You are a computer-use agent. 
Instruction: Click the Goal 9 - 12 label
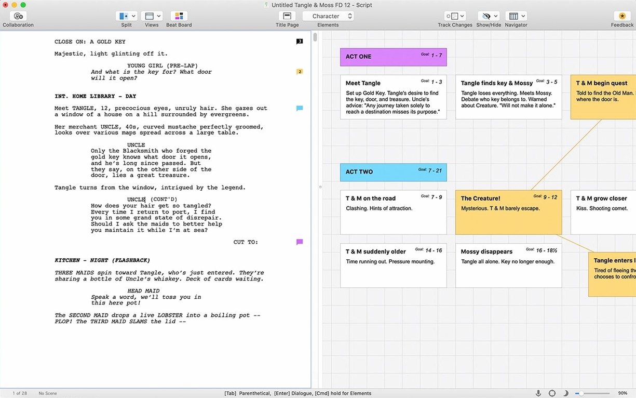tap(545, 197)
